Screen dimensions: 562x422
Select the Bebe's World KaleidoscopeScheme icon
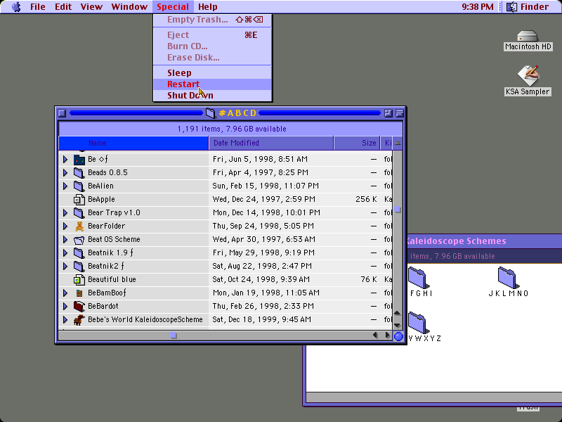(79, 319)
